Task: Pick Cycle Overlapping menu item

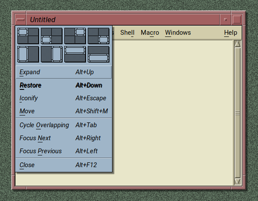Action: click(64, 125)
